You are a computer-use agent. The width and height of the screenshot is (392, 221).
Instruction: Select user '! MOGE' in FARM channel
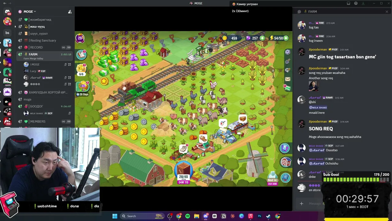click(47, 64)
